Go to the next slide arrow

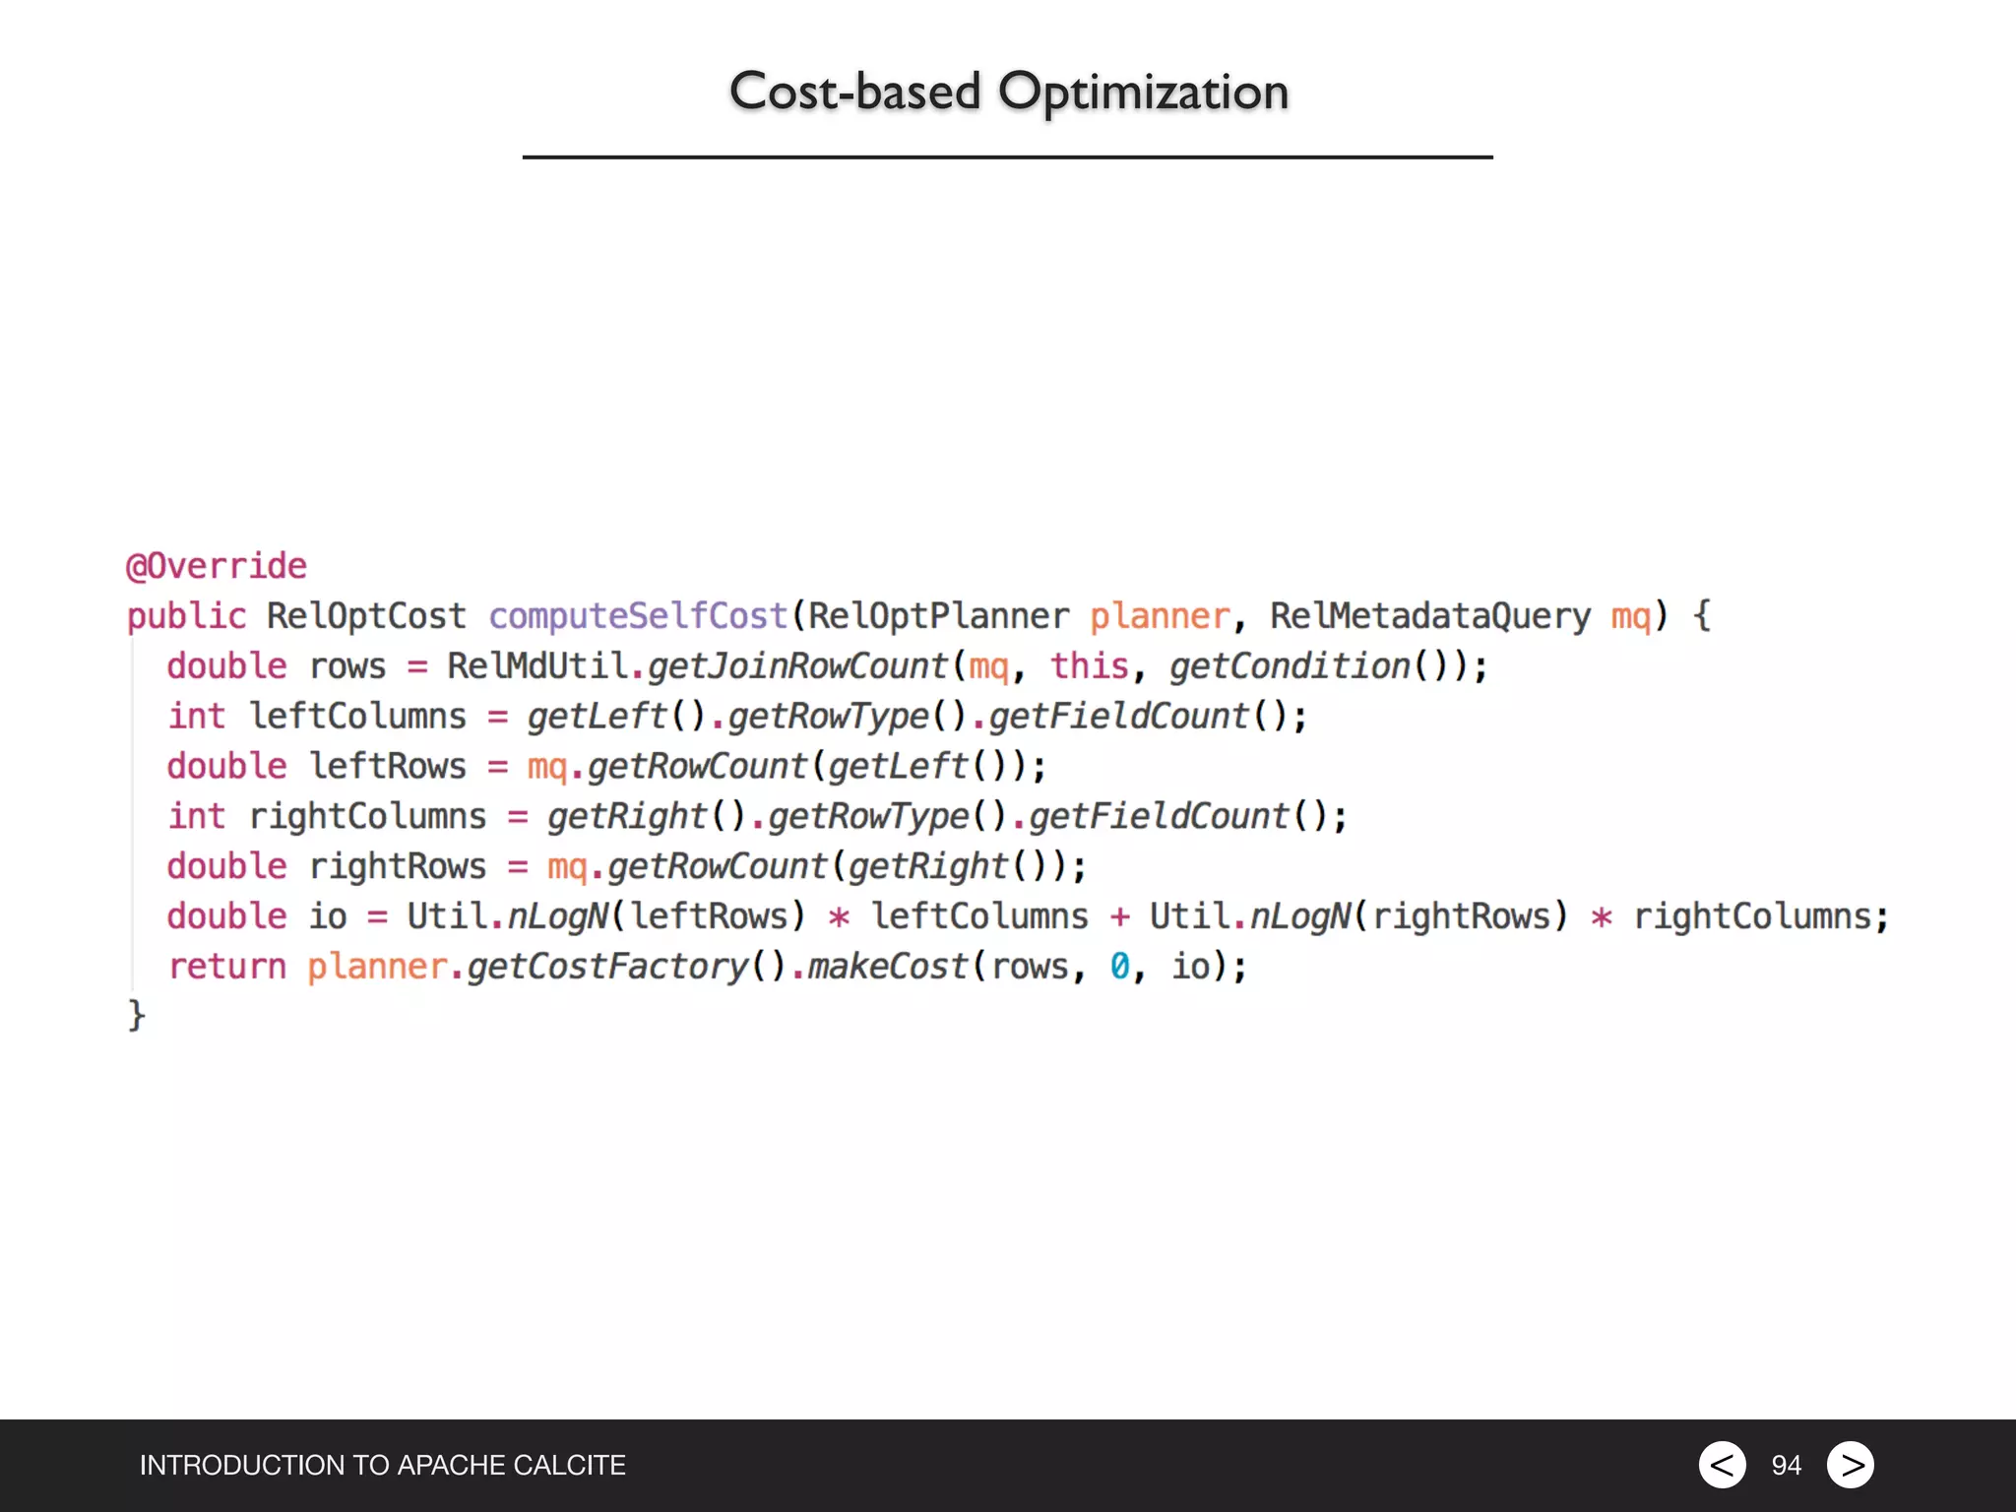[x=1851, y=1465]
